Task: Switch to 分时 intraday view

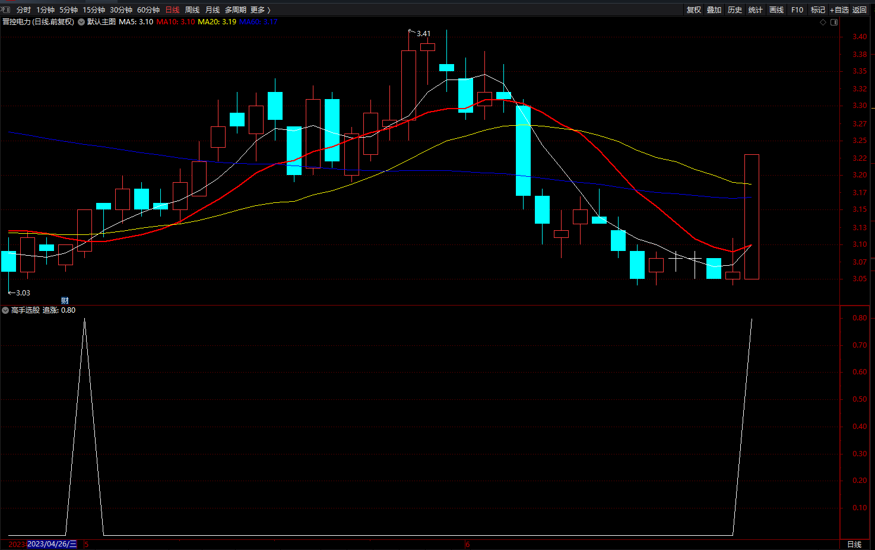Action: tap(24, 10)
